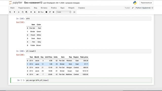Select the In [19] prompt
Viewport: 162px width, 91px height.
[21, 18]
